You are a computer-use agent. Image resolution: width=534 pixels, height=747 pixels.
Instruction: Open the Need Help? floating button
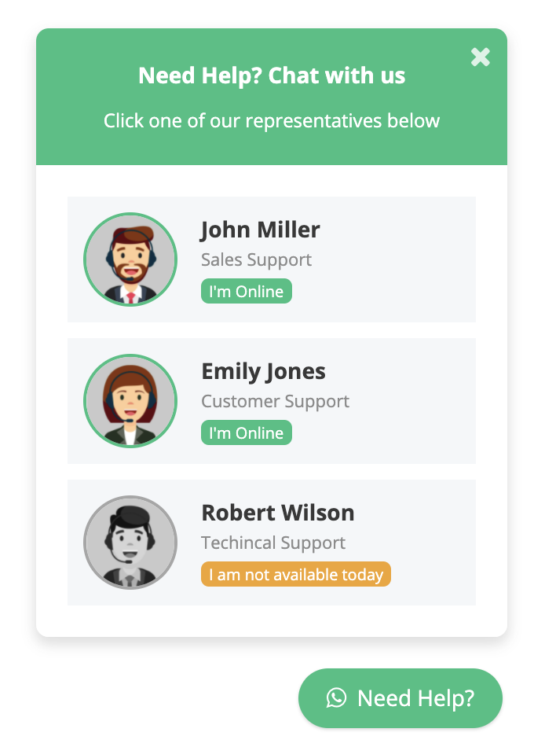coord(400,698)
